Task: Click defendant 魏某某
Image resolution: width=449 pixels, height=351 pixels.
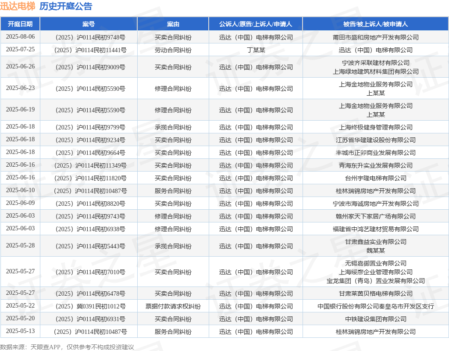Action: click(376, 251)
